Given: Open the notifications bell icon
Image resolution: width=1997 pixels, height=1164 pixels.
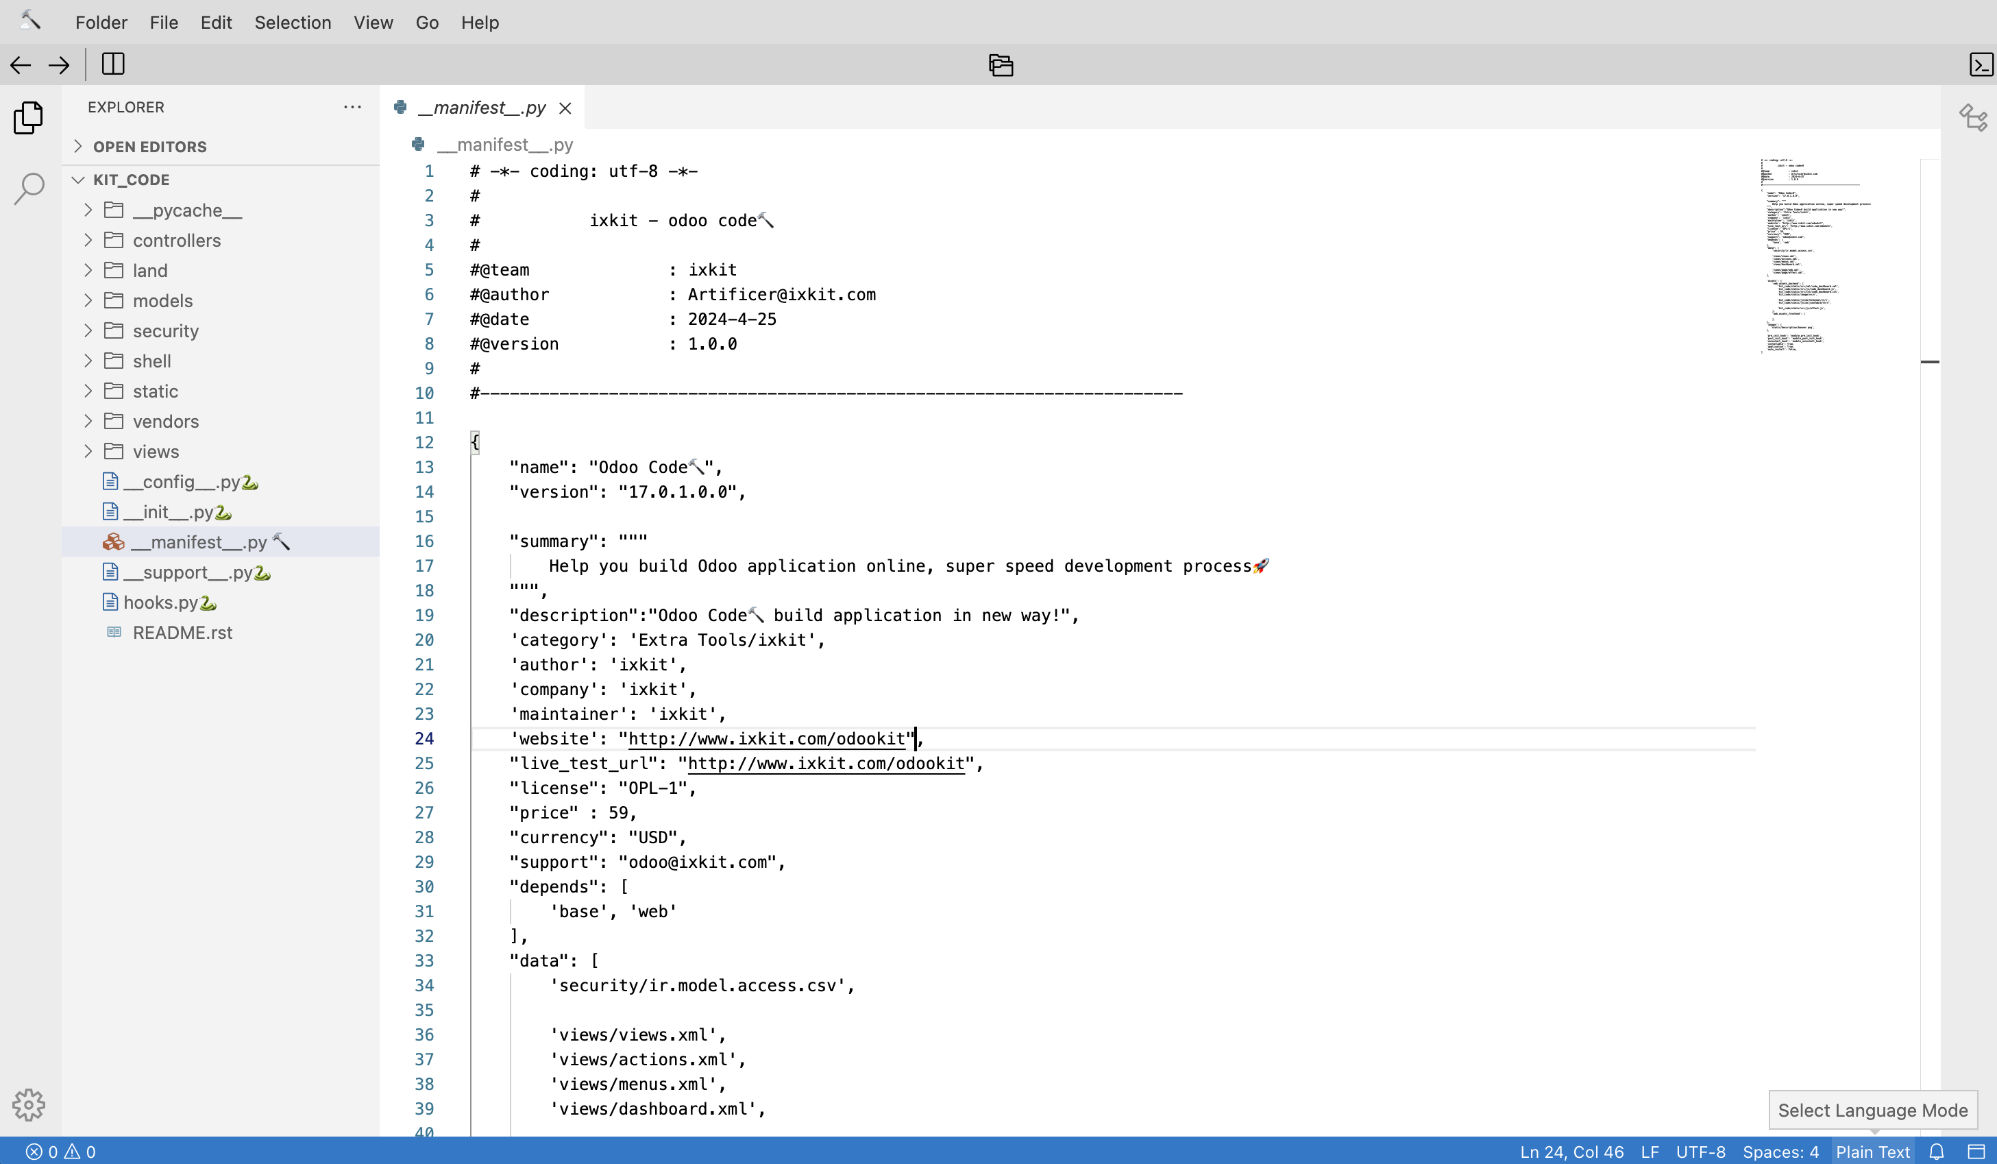Looking at the screenshot, I should 1937,1151.
